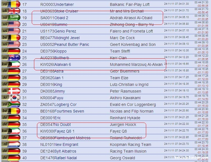This screenshot has height=162, width=211.
Task: Click the United Kingdom flag at rank 18
Action: pyautogui.click(x=14, y=11)
